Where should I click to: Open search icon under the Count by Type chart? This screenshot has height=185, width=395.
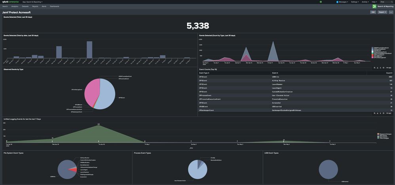tap(374, 68)
